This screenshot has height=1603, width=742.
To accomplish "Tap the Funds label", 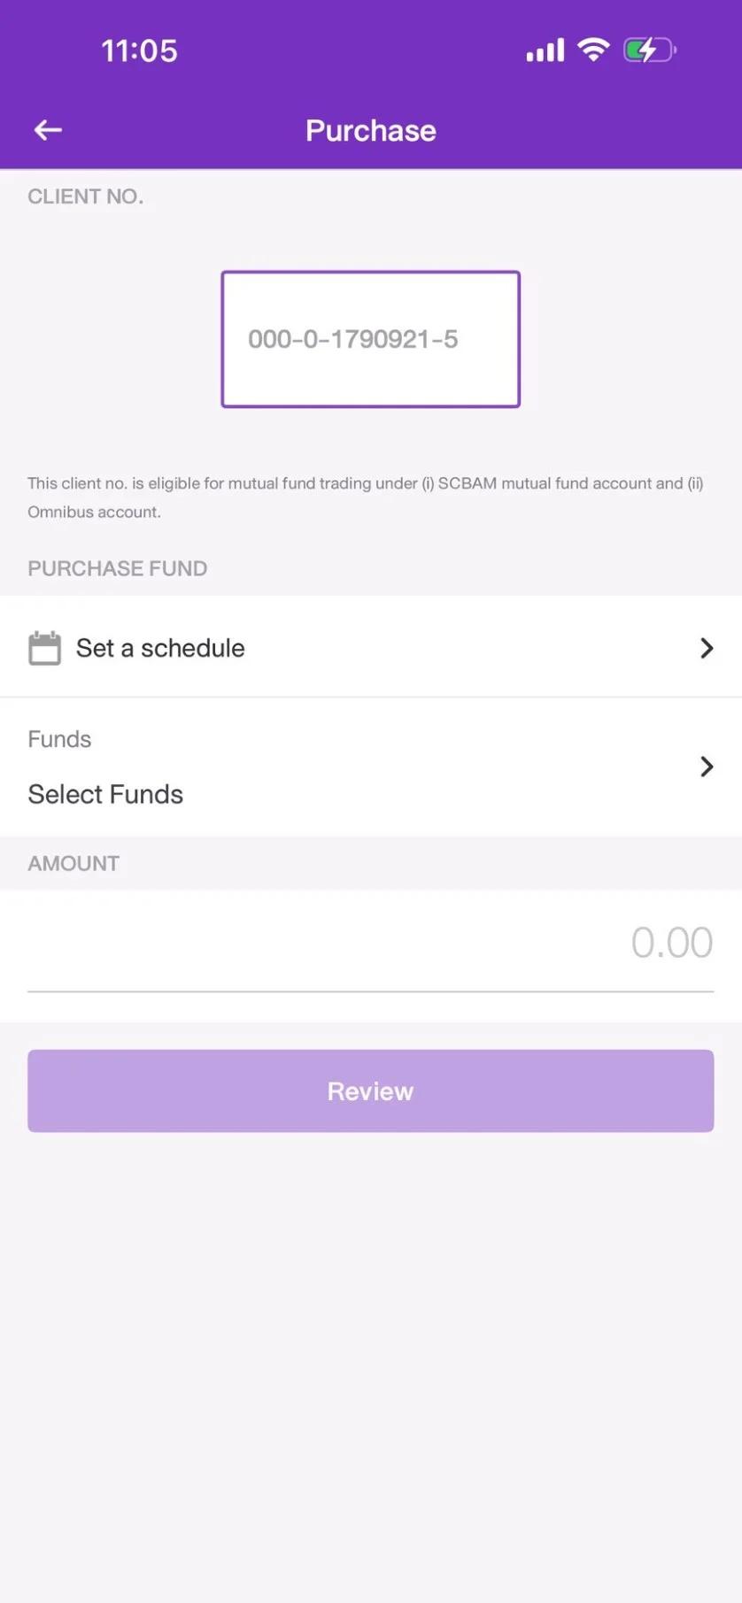I will (x=59, y=739).
